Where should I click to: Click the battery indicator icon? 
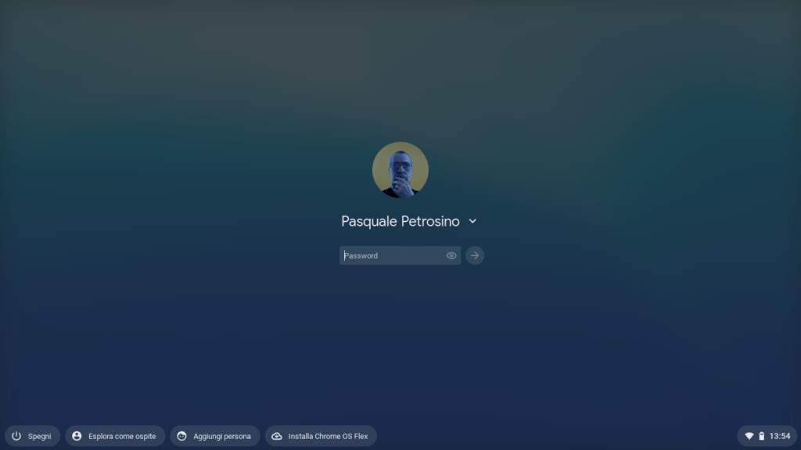pos(762,436)
